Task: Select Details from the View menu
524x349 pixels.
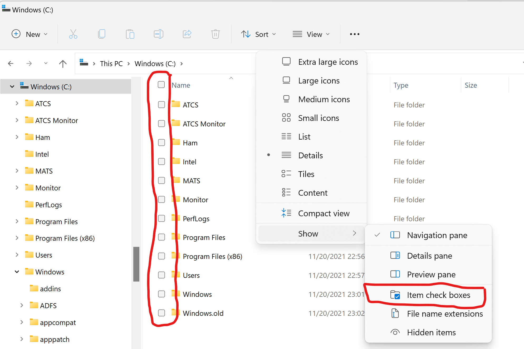Action: click(x=311, y=155)
